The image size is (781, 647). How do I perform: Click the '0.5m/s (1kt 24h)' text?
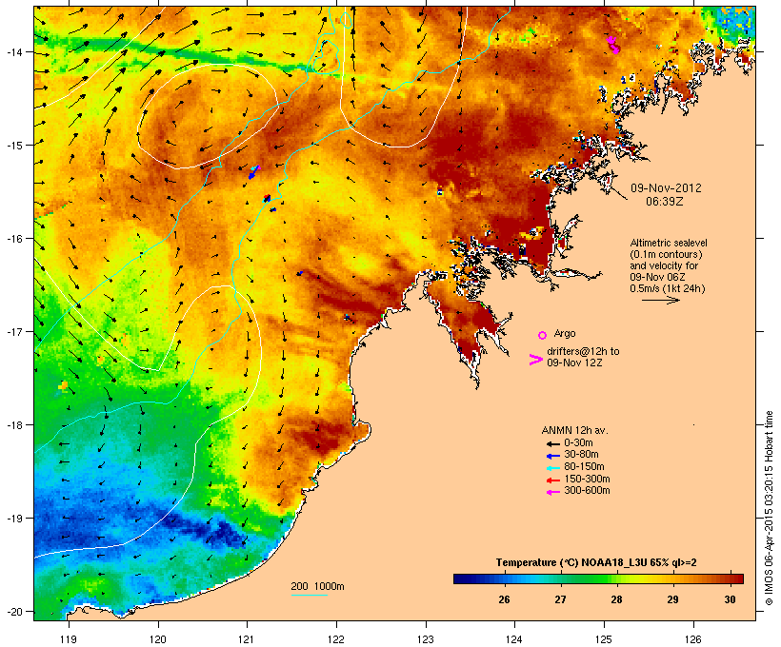point(668,288)
